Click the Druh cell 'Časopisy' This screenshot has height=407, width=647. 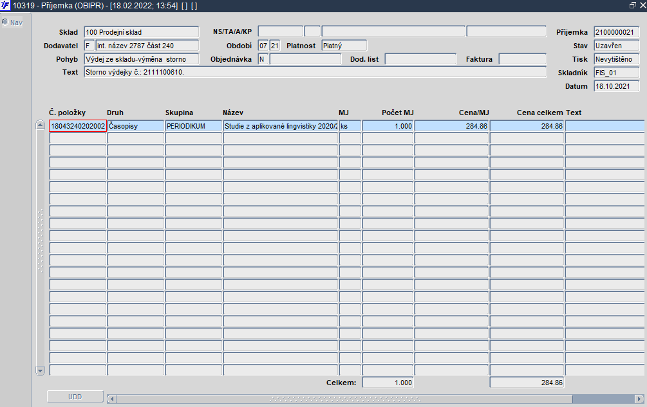(136, 126)
